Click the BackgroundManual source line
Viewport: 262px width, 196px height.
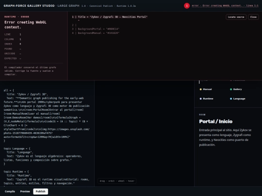(96, 33)
